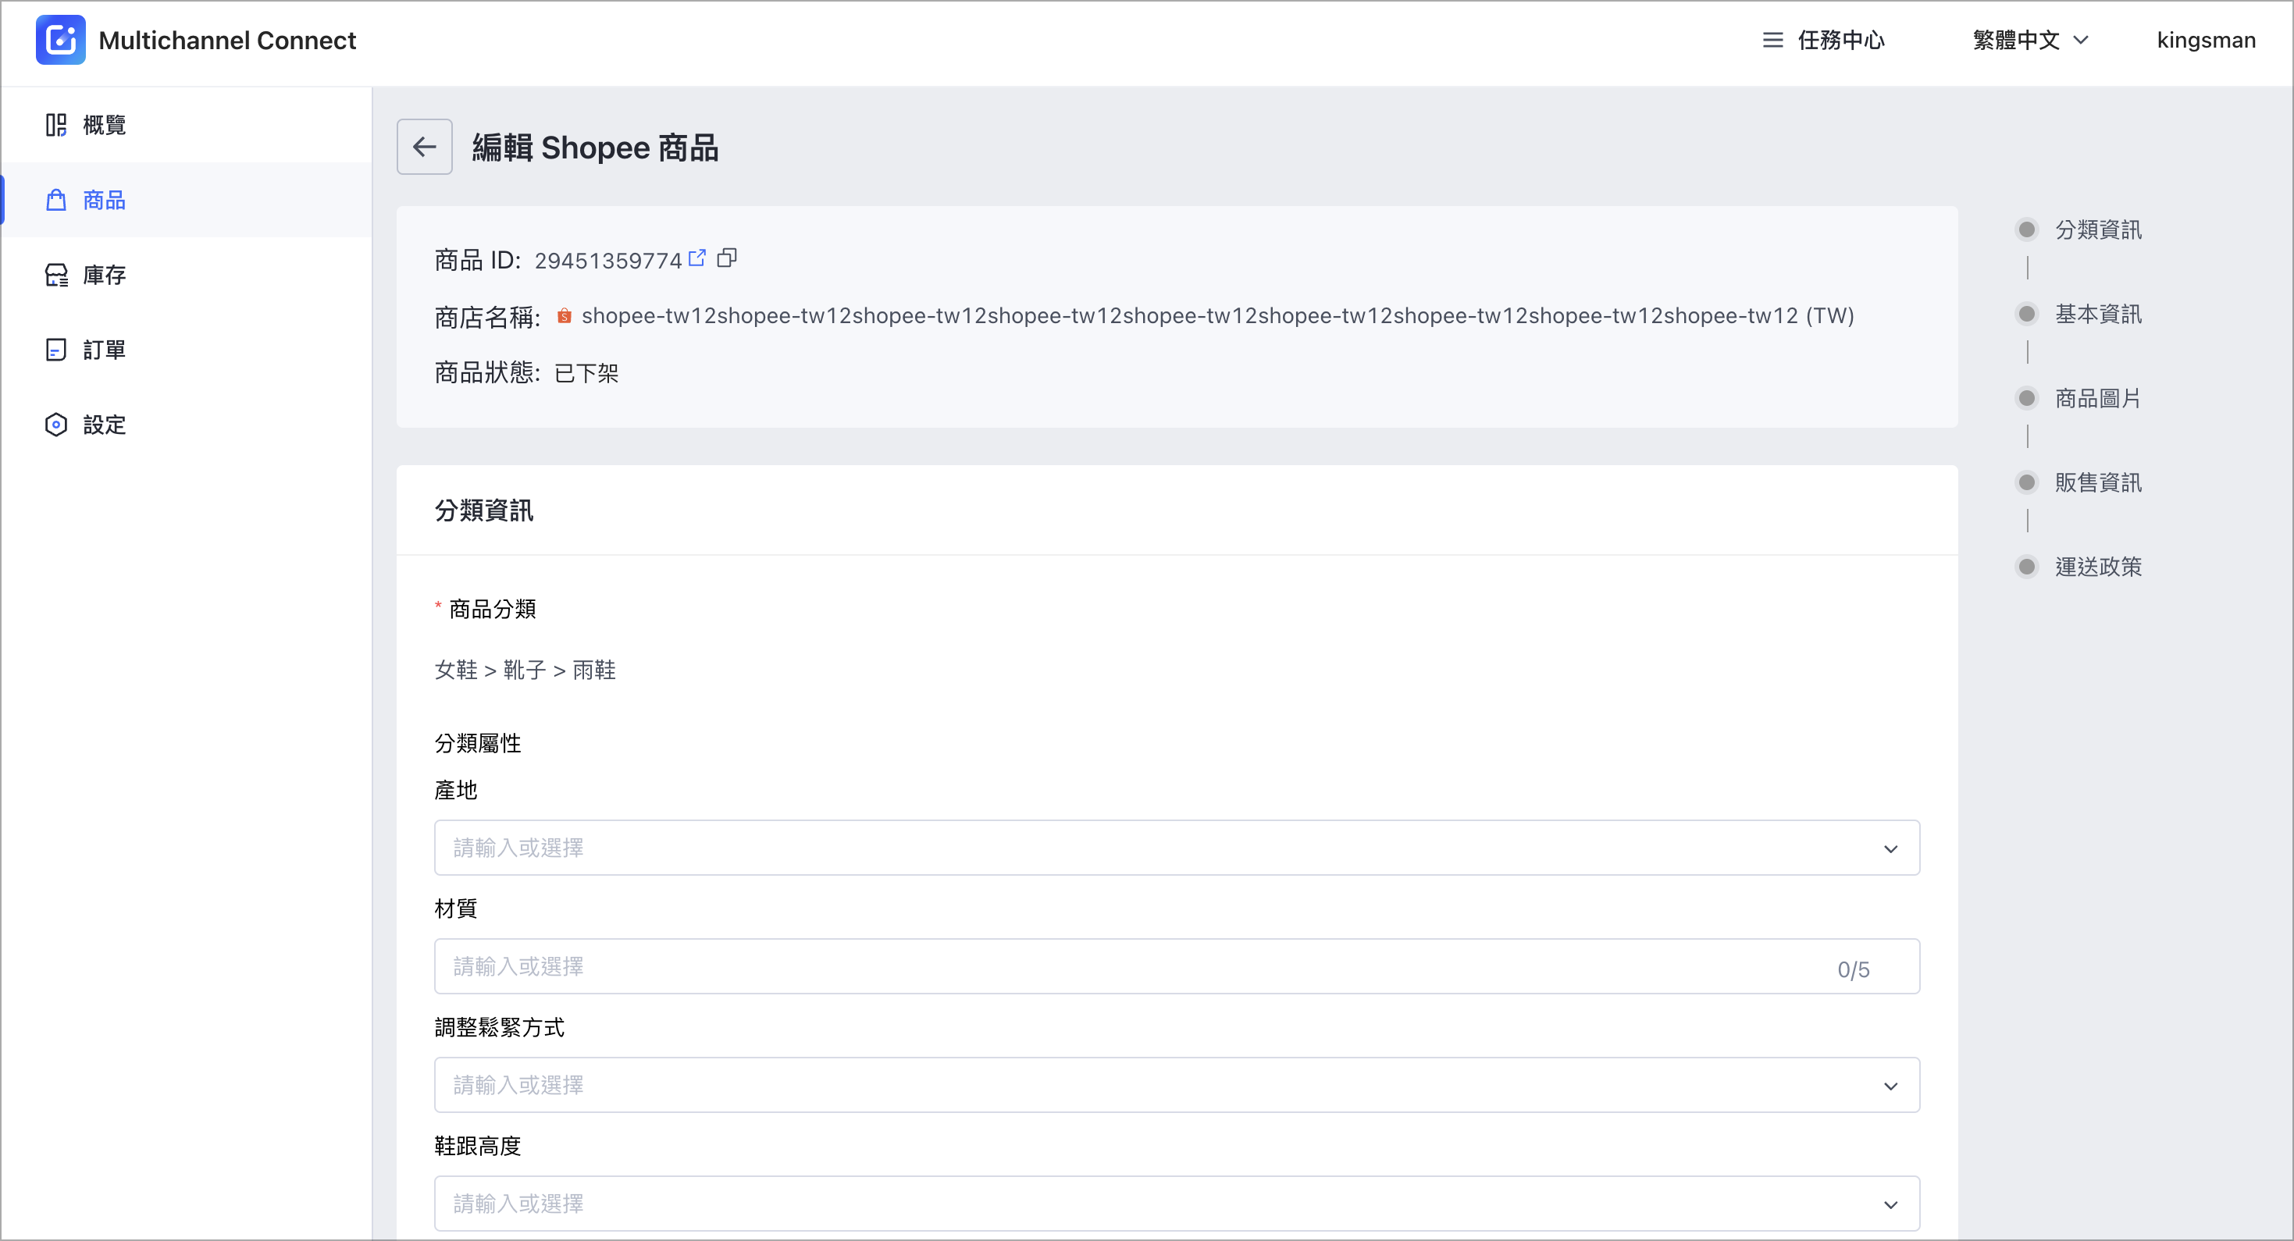Click the 材質 input field
The image size is (2294, 1241).
(x=1177, y=966)
